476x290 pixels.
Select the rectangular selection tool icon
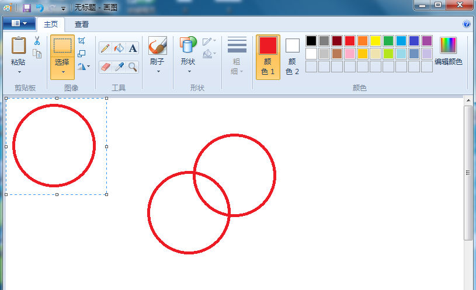coord(62,46)
